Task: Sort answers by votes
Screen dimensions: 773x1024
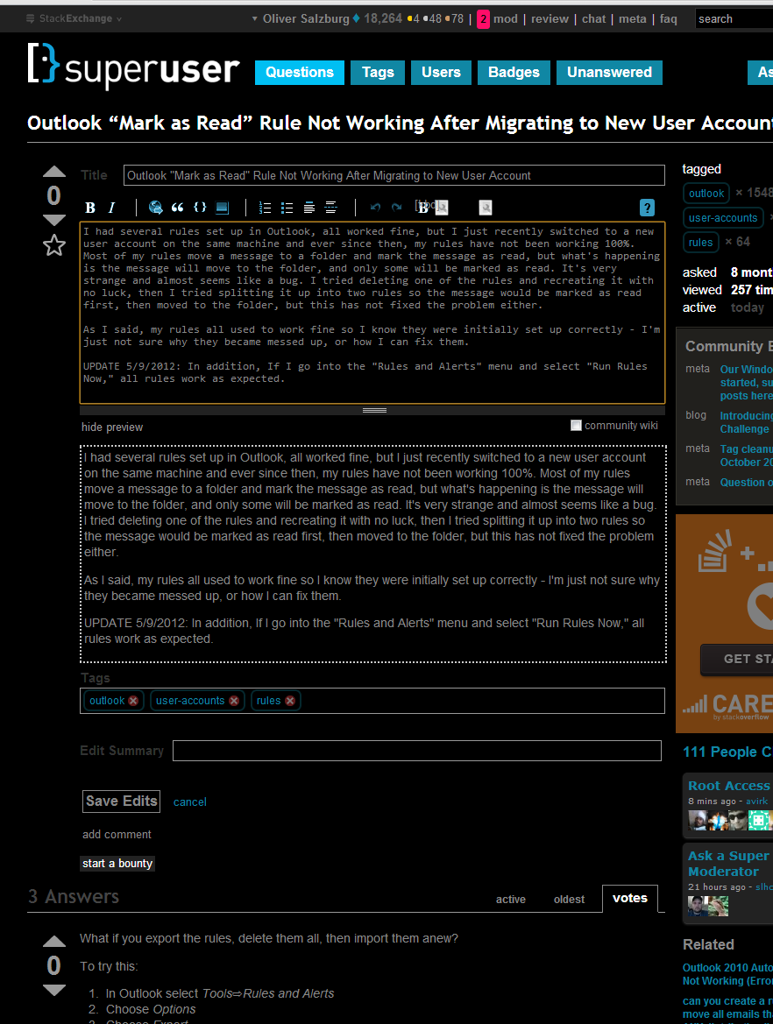Action: (630, 899)
